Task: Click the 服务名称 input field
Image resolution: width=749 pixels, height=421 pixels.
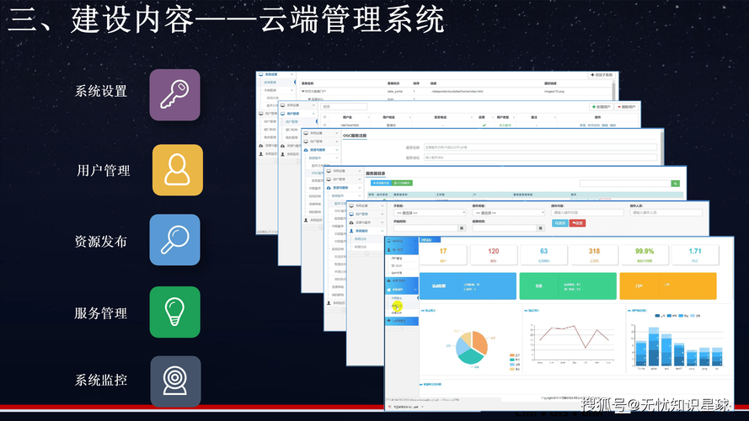Action: point(540,147)
